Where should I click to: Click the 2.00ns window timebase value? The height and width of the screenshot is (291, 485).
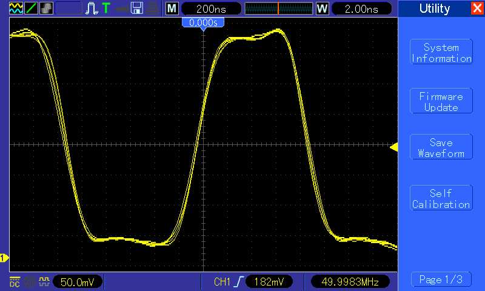pos(361,8)
